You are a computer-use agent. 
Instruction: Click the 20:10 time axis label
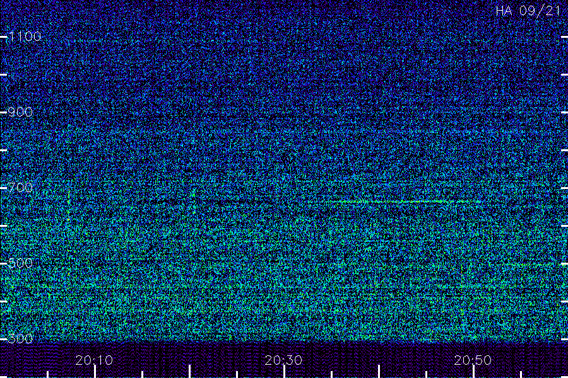94,360
